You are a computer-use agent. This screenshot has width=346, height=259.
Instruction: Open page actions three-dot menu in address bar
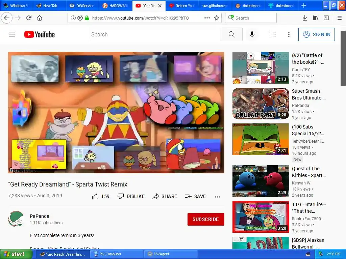click(x=207, y=18)
